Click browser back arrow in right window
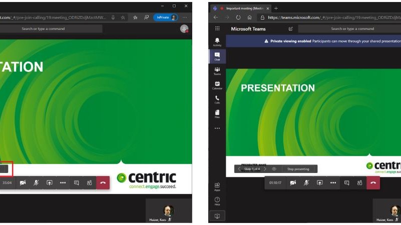This screenshot has height=225, width=401. [216, 17]
